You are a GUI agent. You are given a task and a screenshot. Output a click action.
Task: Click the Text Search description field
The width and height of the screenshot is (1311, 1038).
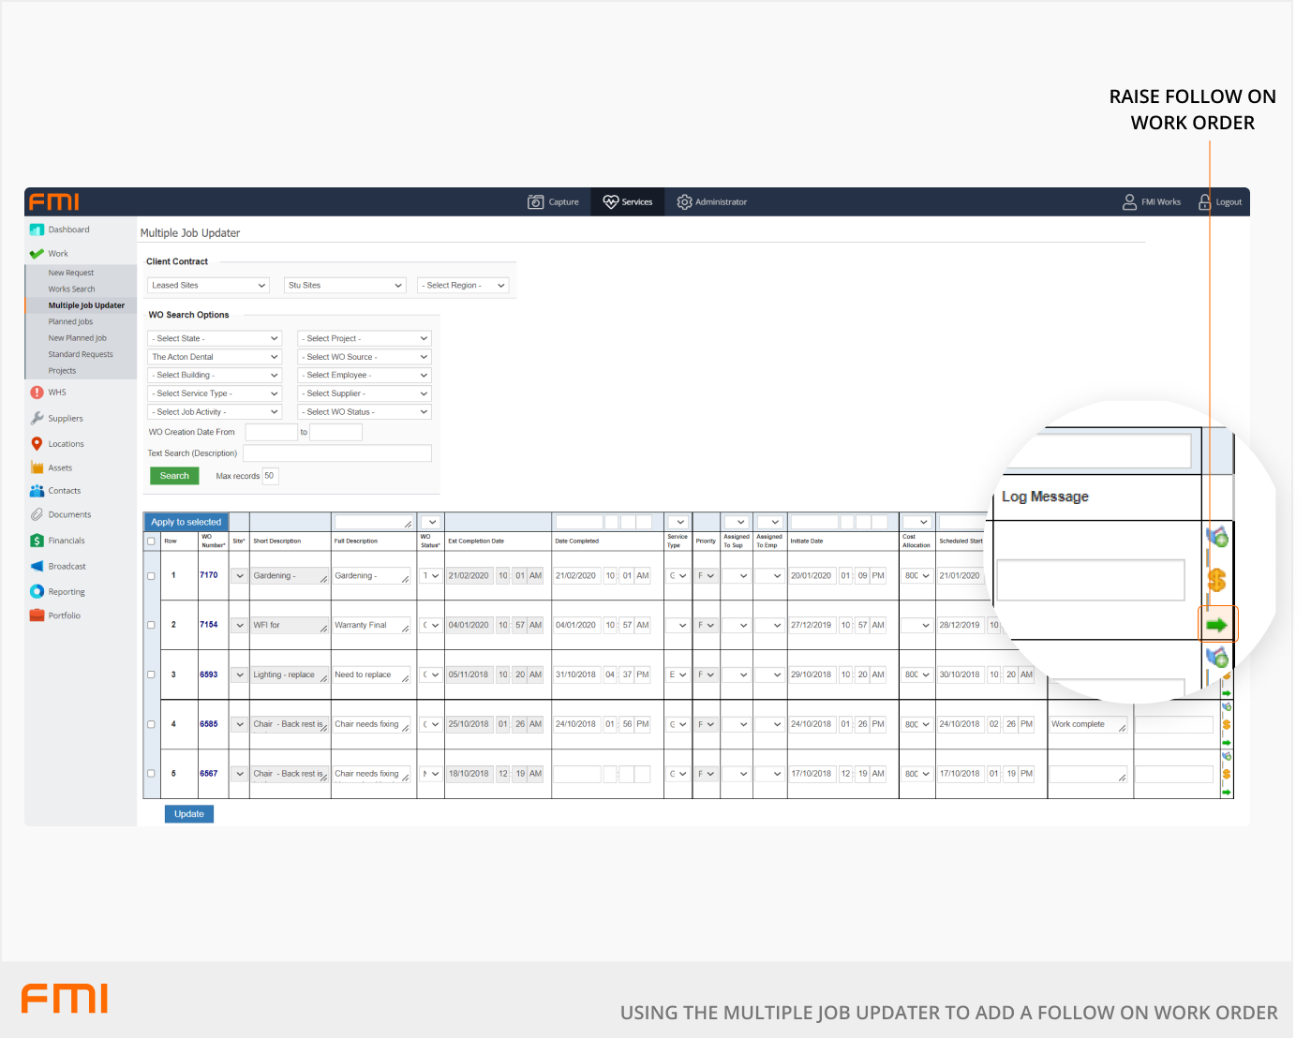pos(336,453)
